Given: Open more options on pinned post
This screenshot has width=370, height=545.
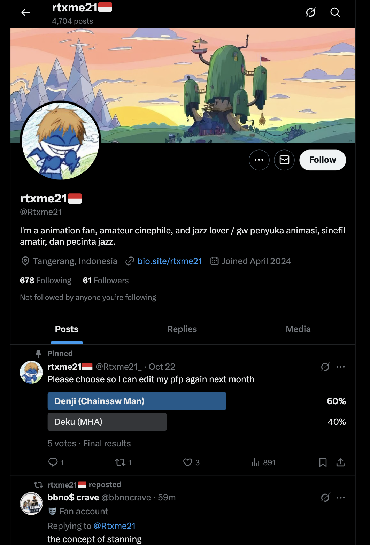Looking at the screenshot, I should 341,367.
